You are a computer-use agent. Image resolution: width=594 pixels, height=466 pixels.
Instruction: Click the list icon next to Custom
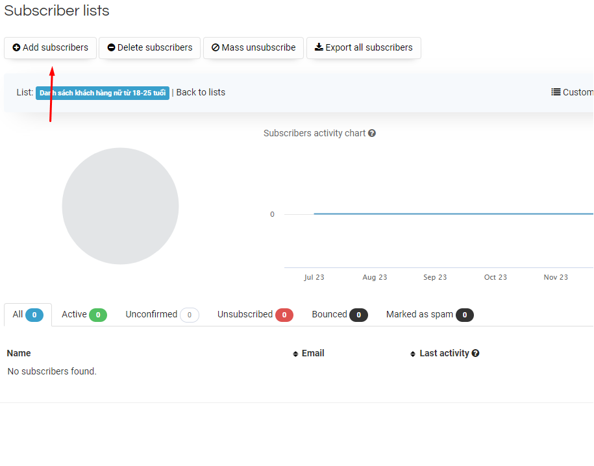[x=556, y=92]
